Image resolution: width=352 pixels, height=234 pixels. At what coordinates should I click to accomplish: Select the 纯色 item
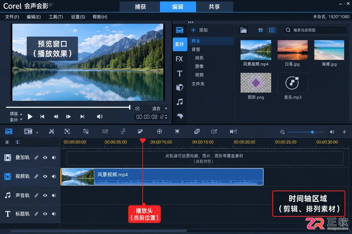pos(199,58)
